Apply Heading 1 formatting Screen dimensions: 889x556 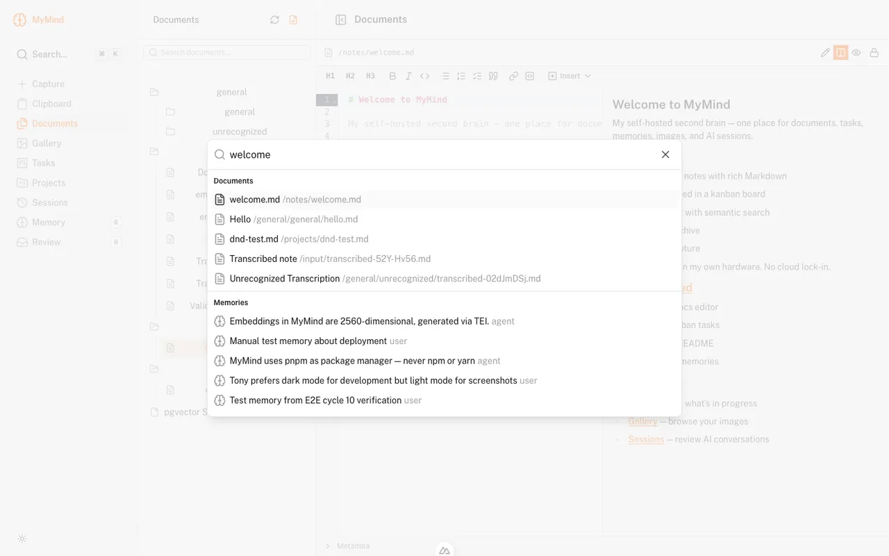click(330, 76)
